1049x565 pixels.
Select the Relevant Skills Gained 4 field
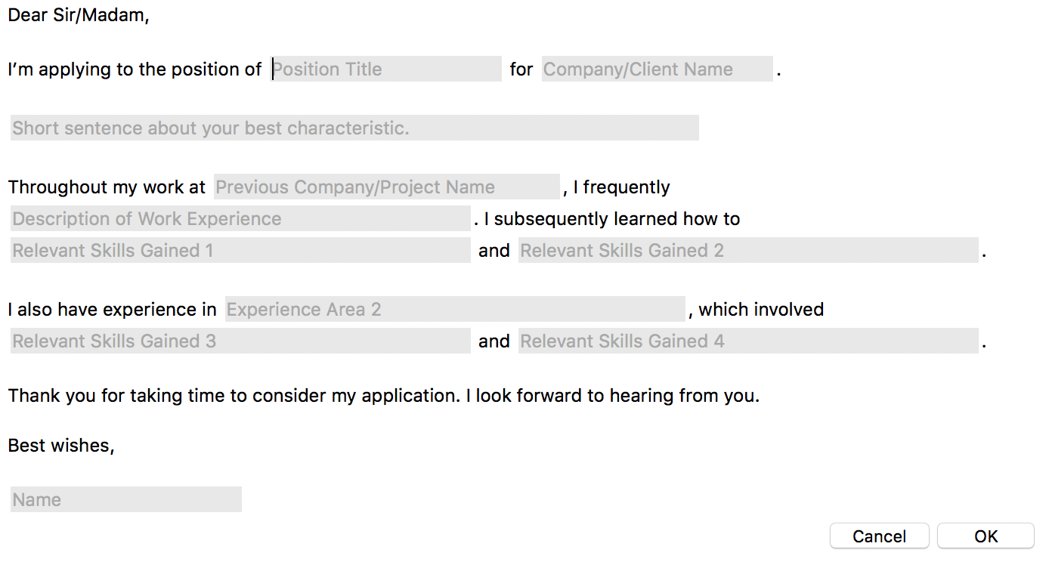748,341
